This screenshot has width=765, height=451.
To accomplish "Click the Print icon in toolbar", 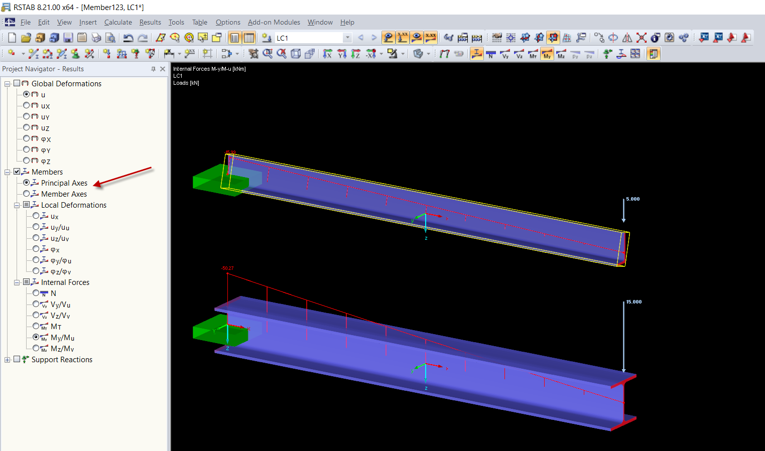I will pos(96,38).
